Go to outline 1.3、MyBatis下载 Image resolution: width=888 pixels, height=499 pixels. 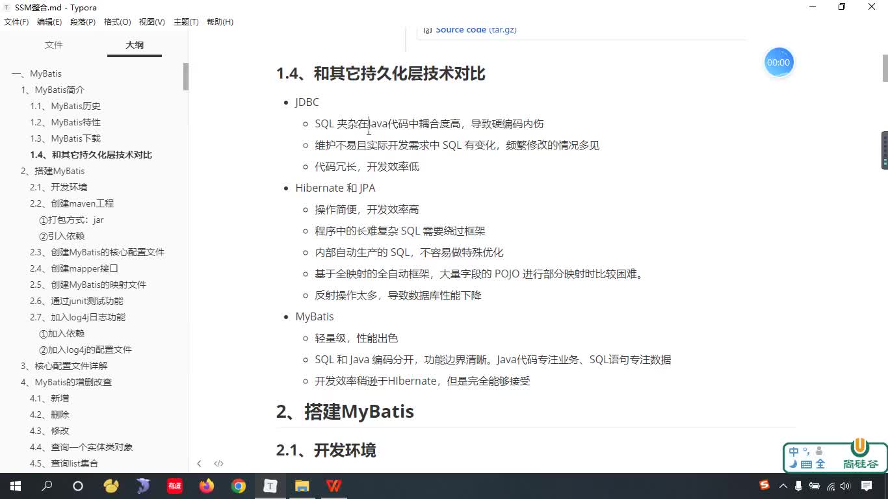(x=65, y=138)
